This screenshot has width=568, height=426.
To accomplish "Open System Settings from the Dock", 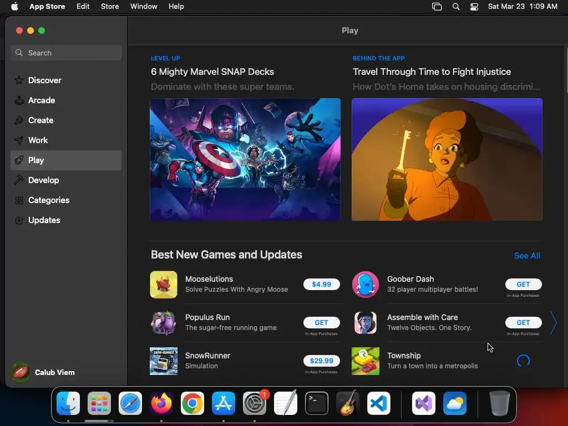I will coord(255,403).
